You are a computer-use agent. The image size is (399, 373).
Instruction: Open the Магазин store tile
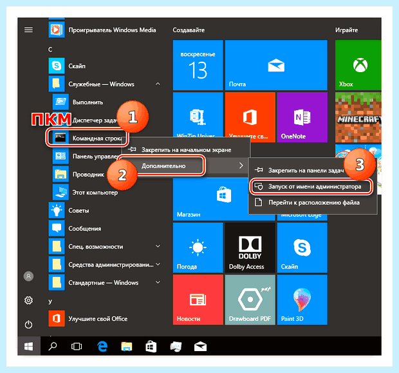click(x=210, y=198)
